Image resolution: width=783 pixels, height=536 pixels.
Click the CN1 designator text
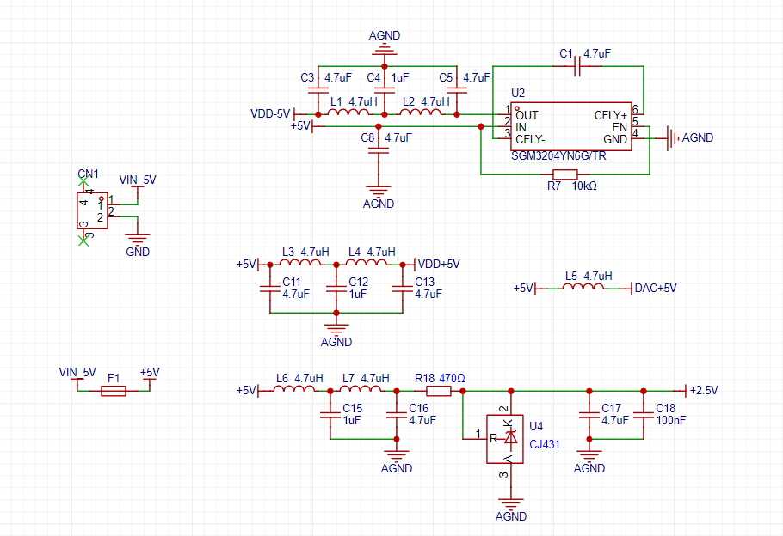88,174
